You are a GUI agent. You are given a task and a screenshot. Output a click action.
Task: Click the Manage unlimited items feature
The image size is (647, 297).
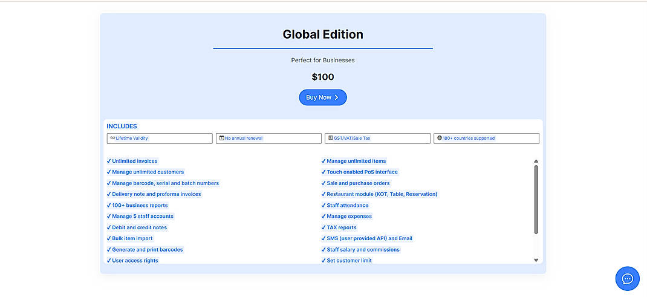[354, 161]
